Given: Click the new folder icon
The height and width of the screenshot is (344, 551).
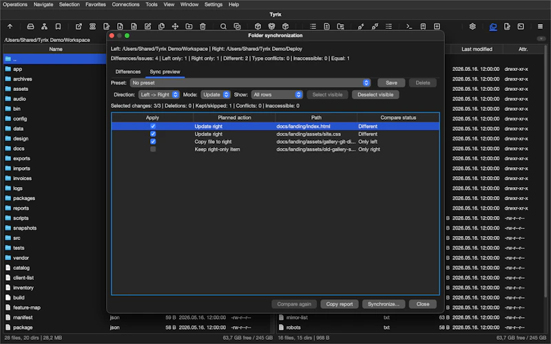Looking at the screenshot, I should pos(189,26).
